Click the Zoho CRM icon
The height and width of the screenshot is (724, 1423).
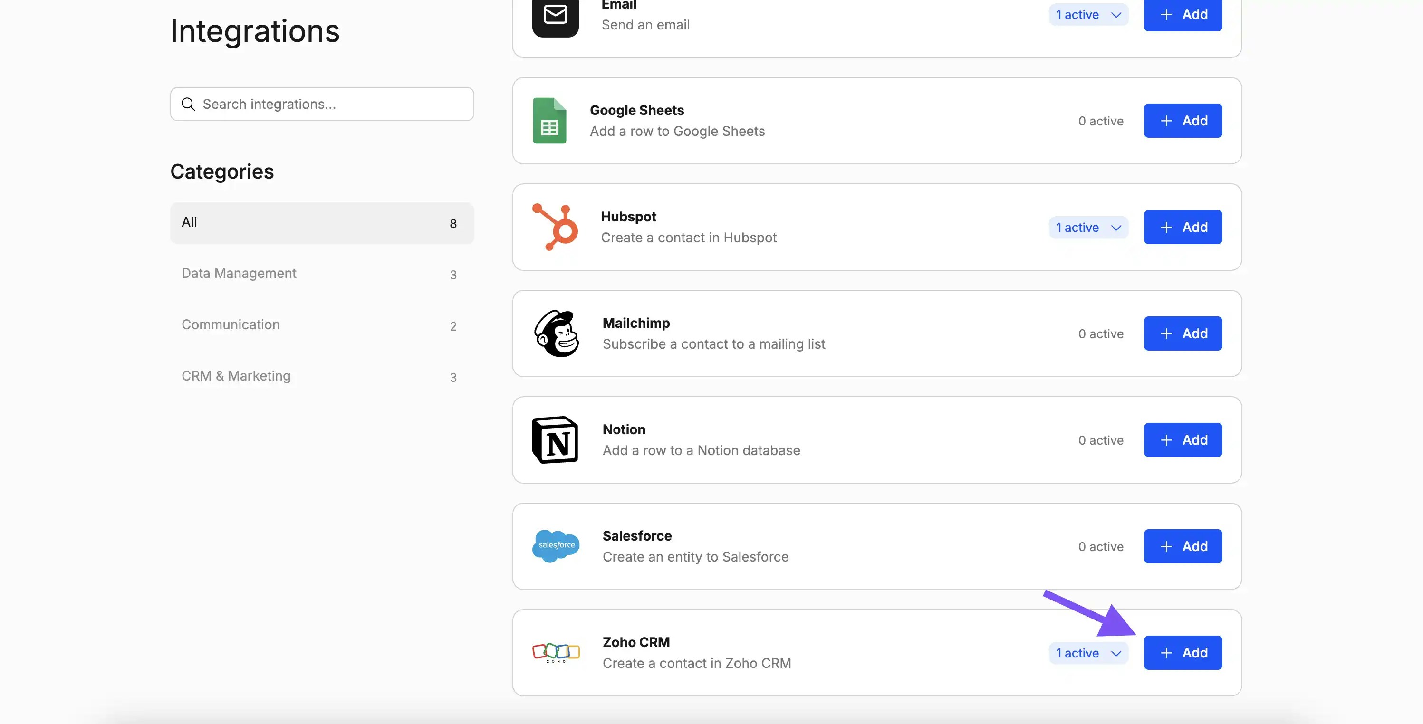coord(556,652)
